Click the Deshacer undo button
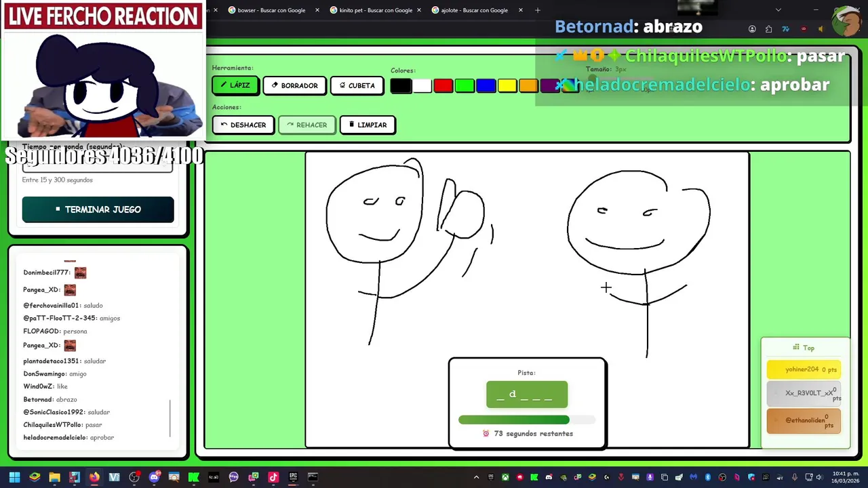868x488 pixels. 243,125
